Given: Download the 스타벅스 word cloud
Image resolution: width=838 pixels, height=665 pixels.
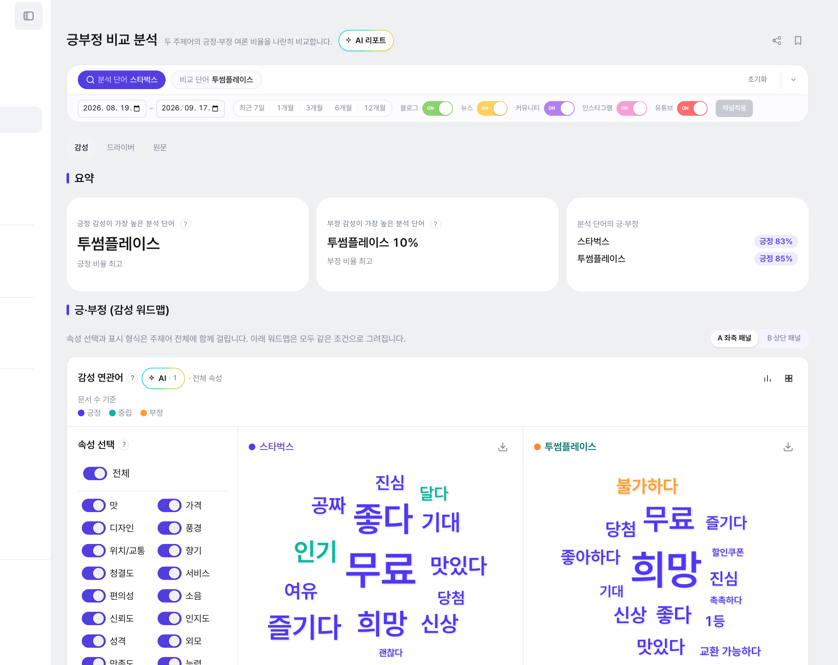Looking at the screenshot, I should pos(502,447).
